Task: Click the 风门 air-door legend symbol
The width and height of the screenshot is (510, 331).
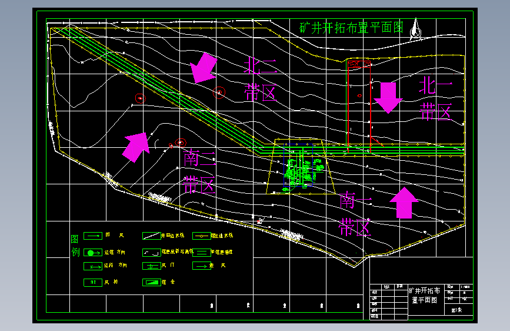Action: pyautogui.click(x=152, y=266)
